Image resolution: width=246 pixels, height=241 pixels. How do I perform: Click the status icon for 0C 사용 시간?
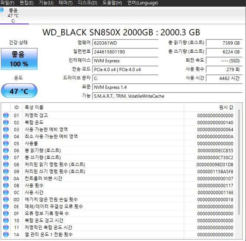[6, 192]
